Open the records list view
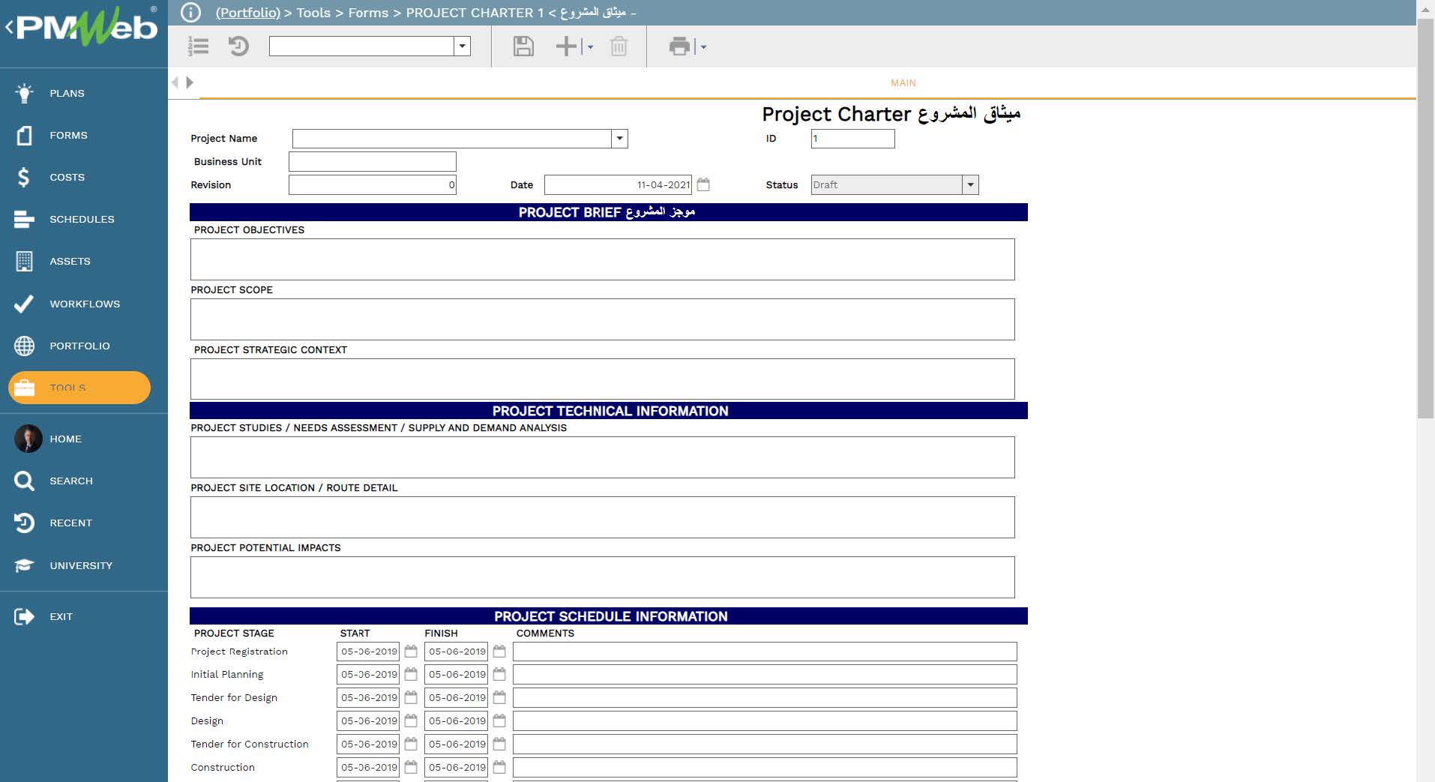This screenshot has width=1435, height=782. [x=198, y=46]
